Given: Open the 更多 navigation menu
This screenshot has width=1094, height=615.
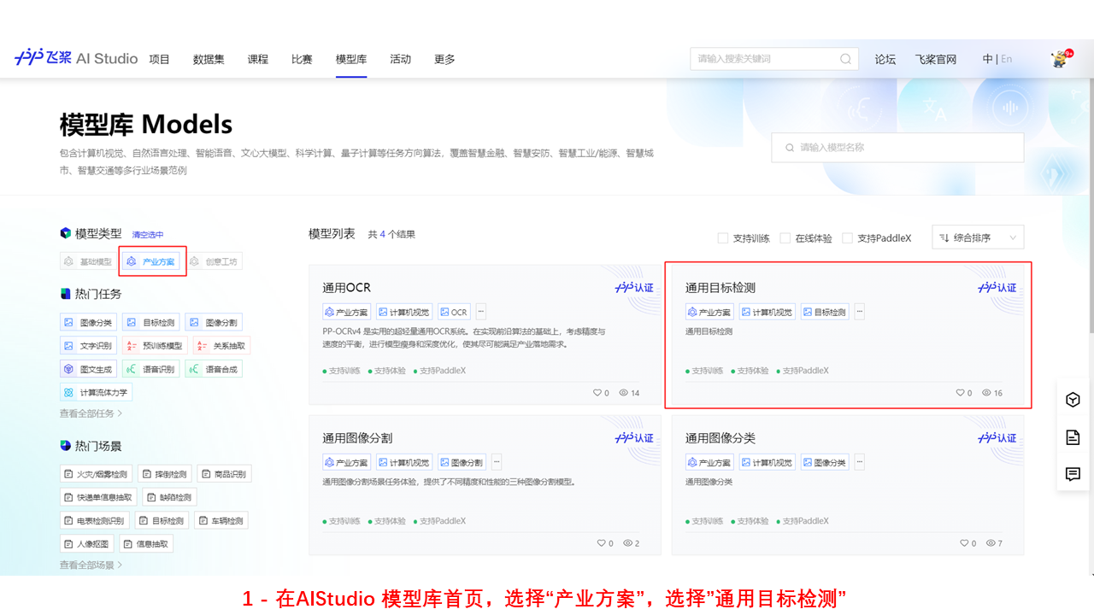Looking at the screenshot, I should point(444,59).
